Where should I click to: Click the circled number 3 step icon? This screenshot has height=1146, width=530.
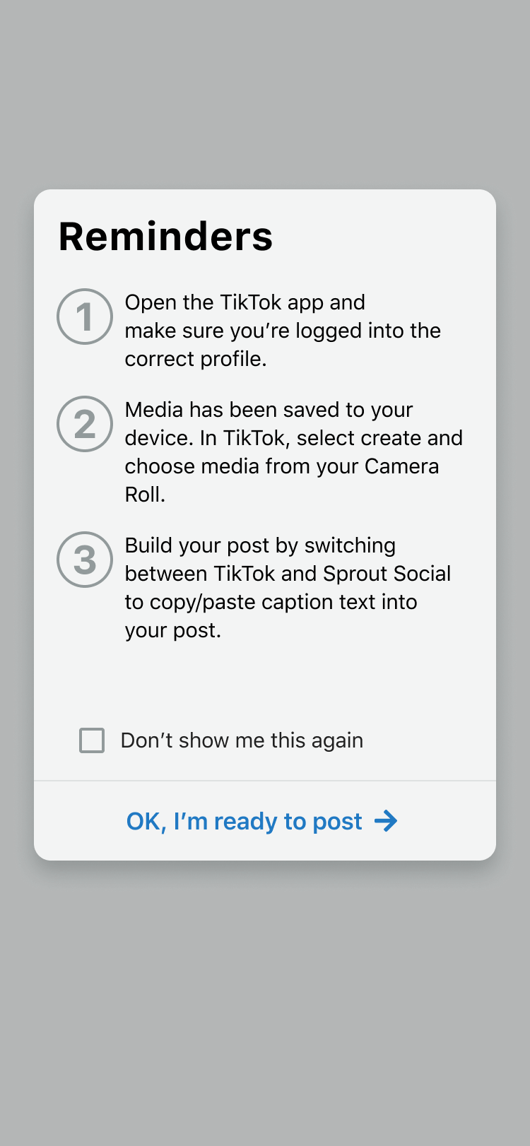coord(85,560)
